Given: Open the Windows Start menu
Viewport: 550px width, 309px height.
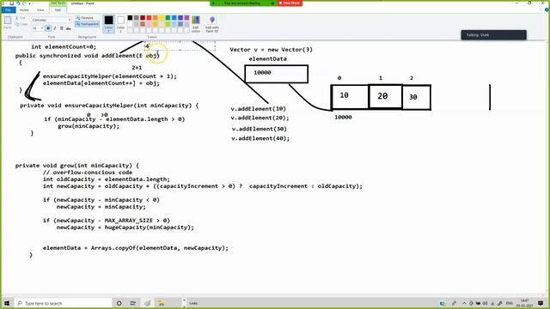Looking at the screenshot, I should pos(7,303).
